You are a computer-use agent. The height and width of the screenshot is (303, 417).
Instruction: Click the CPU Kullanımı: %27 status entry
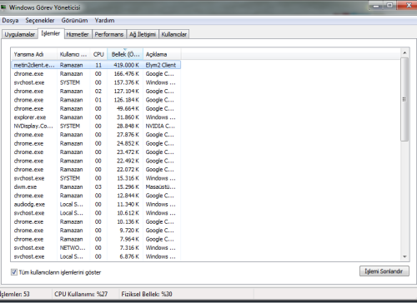(81, 294)
